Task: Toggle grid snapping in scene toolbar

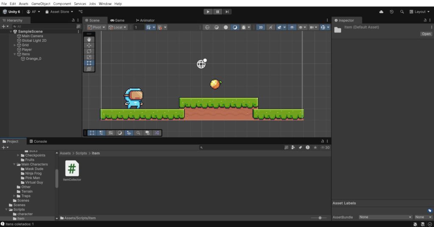Action: point(160,27)
